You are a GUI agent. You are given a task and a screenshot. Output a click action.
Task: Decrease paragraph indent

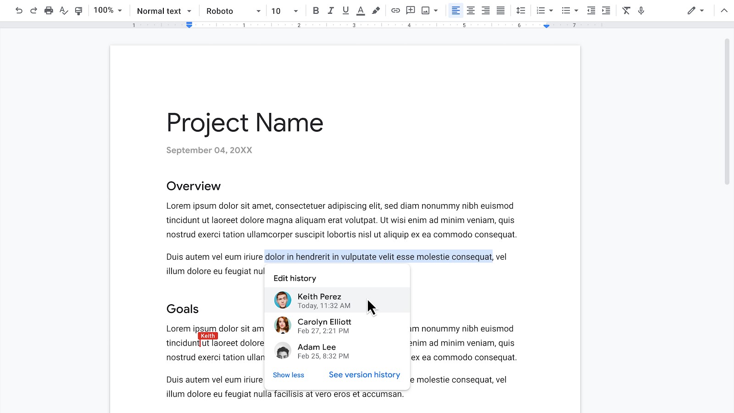(x=591, y=11)
